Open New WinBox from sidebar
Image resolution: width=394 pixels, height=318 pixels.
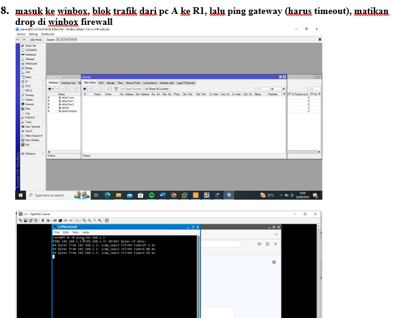click(30, 140)
